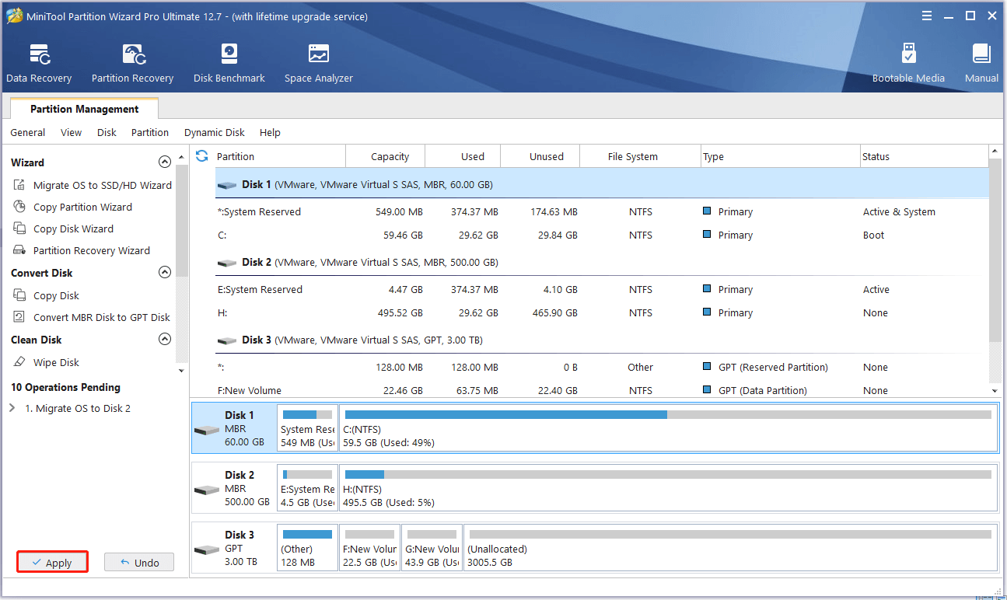Viewport: 1007px width, 600px height.
Task: Click the Disk 3 drive icon in the partition list
Action: [x=227, y=340]
